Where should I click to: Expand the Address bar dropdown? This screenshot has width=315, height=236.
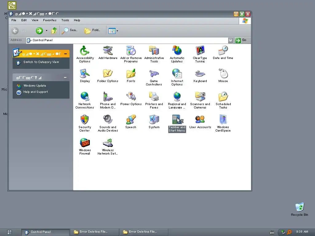[x=231, y=40]
